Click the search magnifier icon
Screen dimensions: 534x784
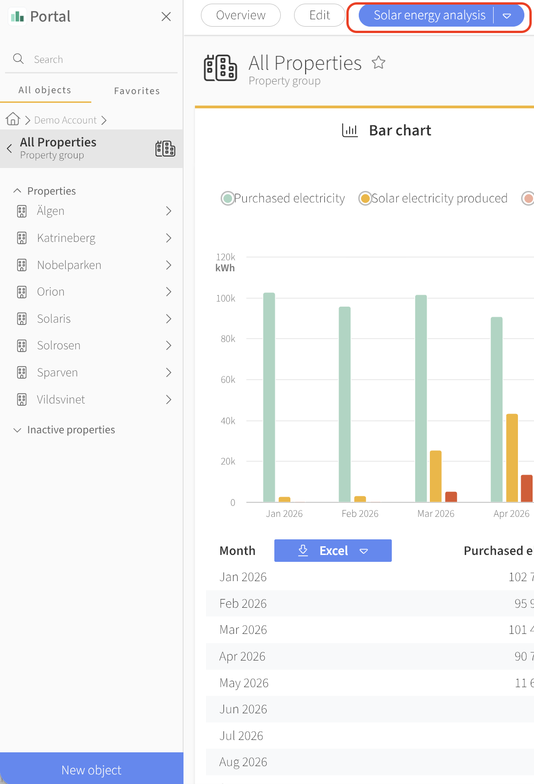click(x=18, y=59)
